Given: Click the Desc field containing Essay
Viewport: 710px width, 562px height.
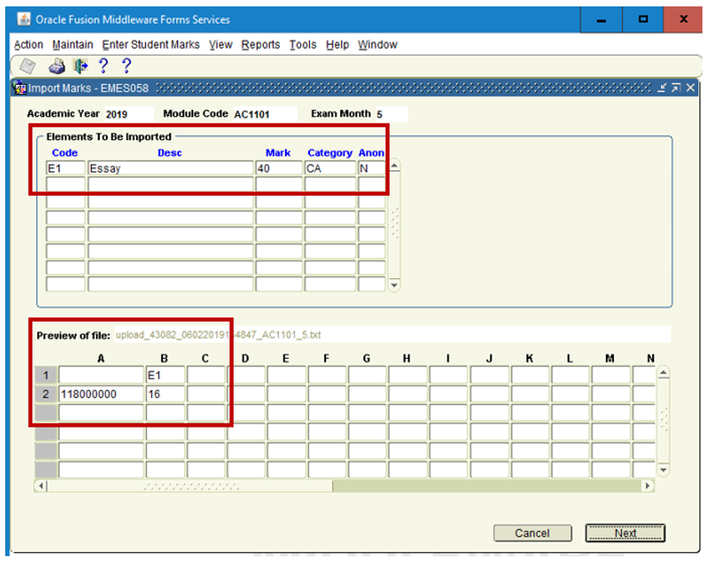Looking at the screenshot, I should pyautogui.click(x=171, y=168).
